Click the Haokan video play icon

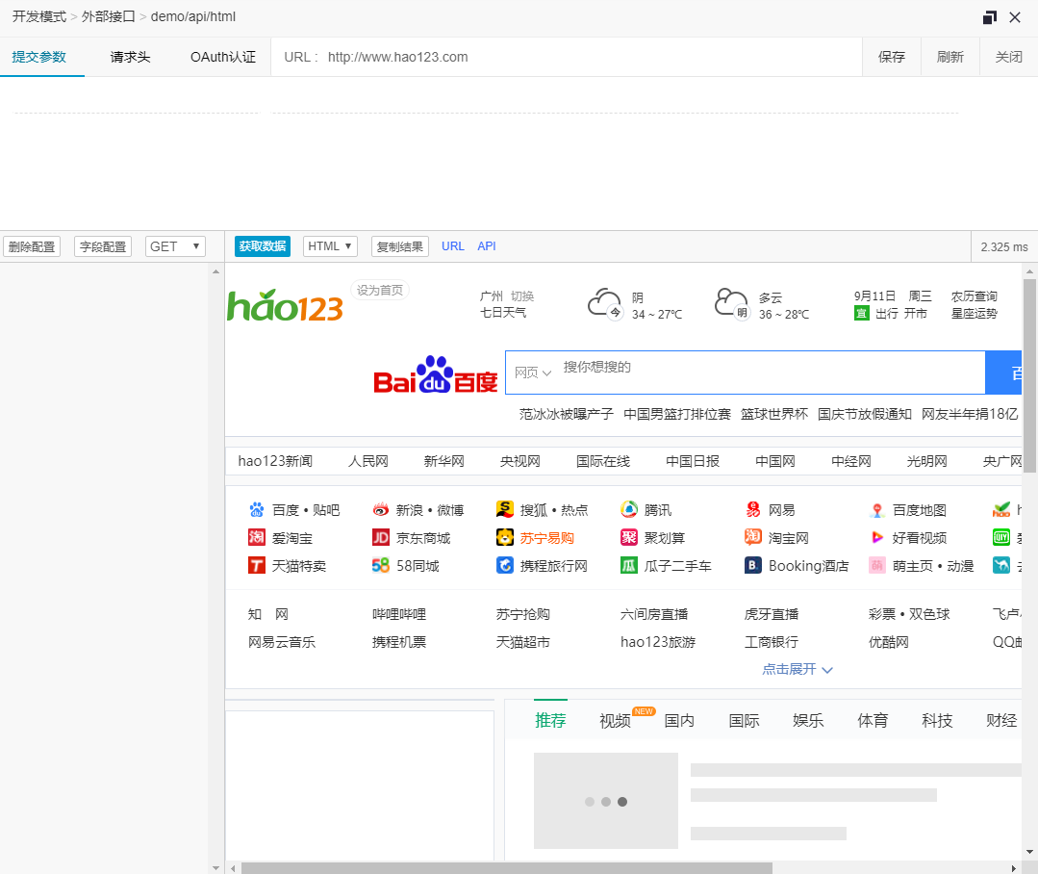coord(877,537)
